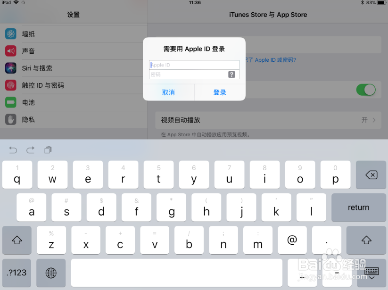Tap the z key
388x290 pixels.
[51, 240]
